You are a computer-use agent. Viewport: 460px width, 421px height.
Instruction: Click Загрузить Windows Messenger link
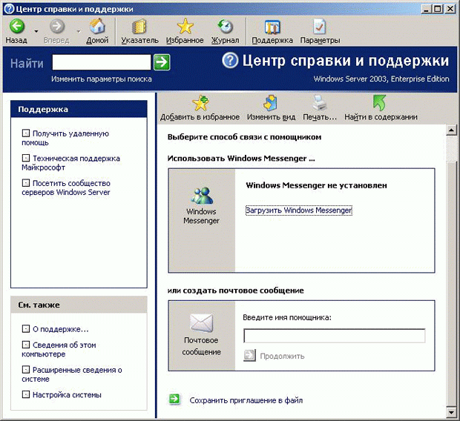[x=299, y=210]
